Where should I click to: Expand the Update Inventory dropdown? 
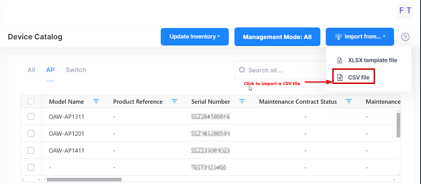click(194, 37)
